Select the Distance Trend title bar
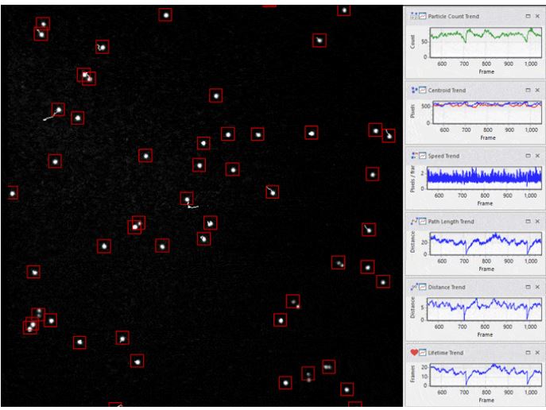Viewport: 546px width, 410px height. [477, 287]
